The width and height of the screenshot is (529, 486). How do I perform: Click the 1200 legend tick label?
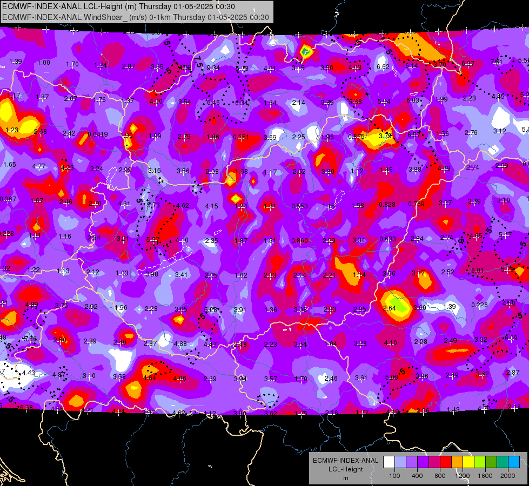[462, 476]
